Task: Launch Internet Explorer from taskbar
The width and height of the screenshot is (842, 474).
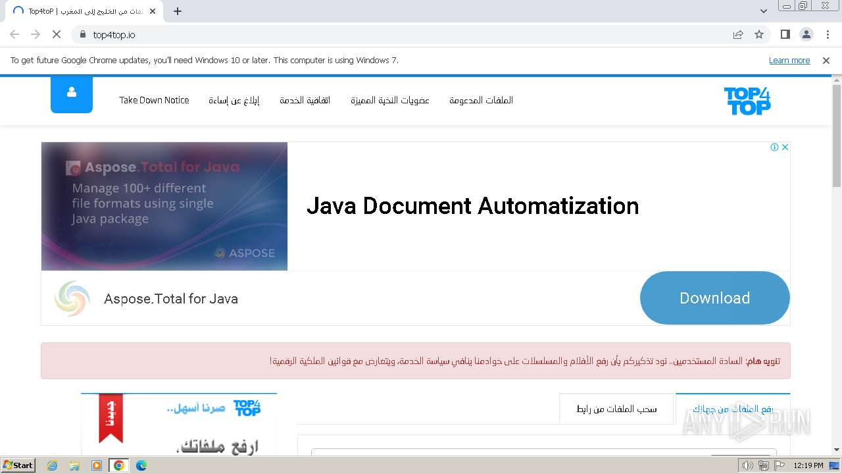Action: (53, 465)
